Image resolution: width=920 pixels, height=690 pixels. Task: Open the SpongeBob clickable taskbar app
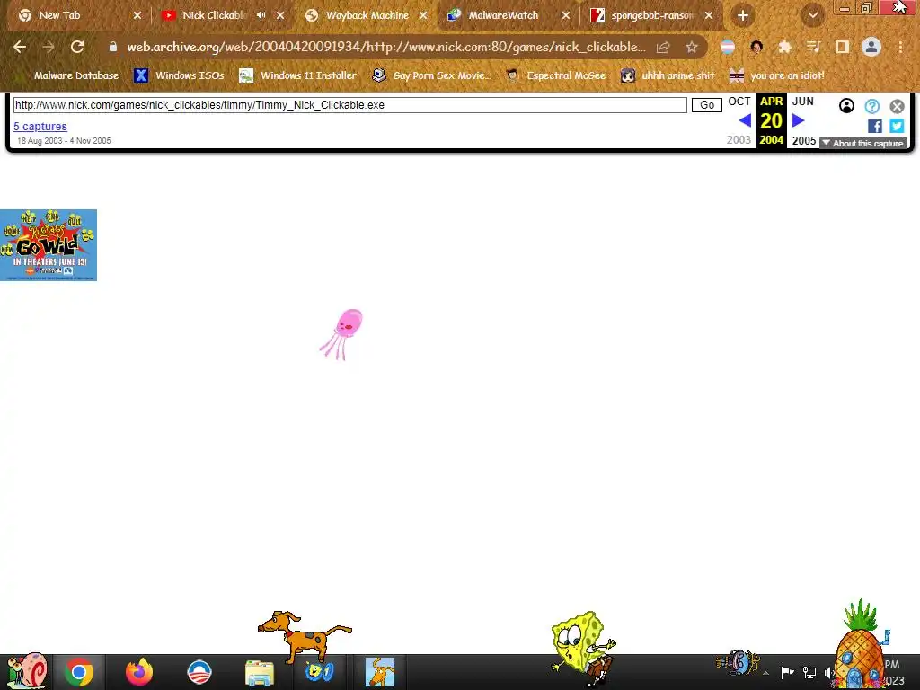(x=319, y=672)
